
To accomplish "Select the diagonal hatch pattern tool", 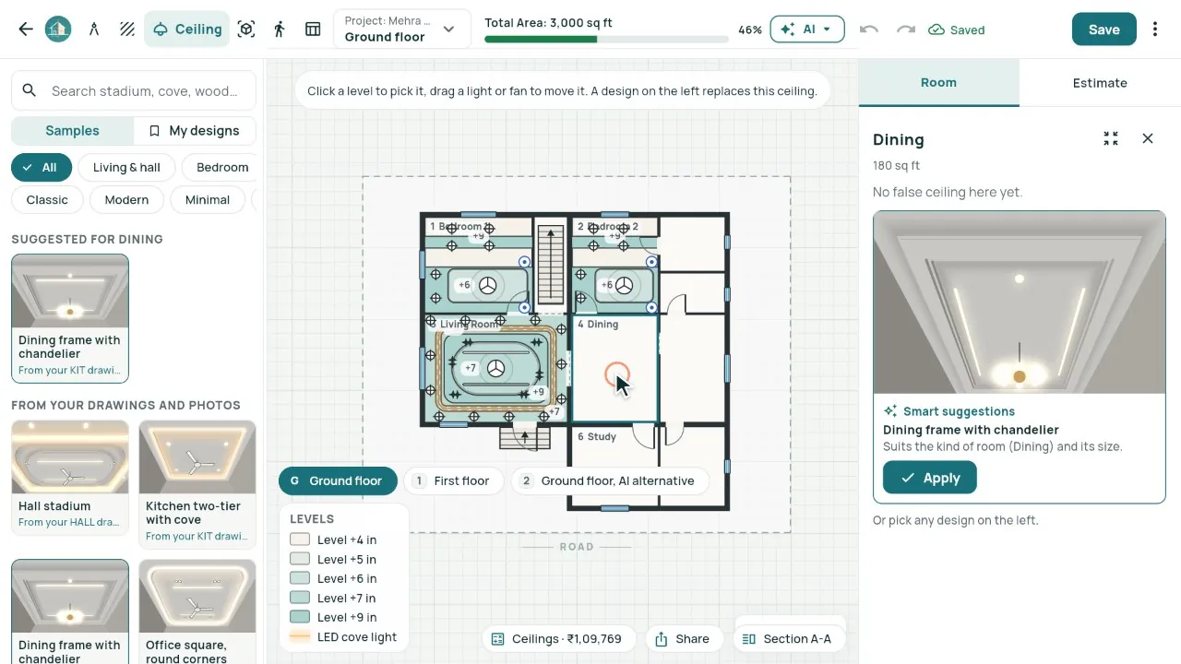I will [x=127, y=30].
